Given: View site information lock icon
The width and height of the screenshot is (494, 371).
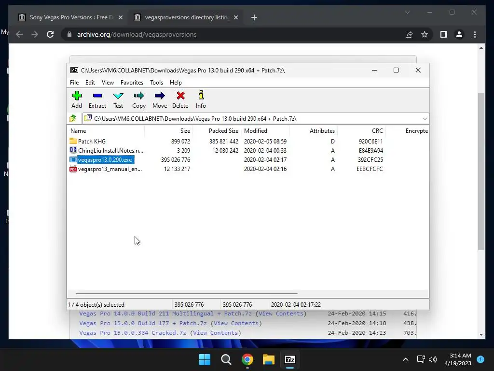Looking at the screenshot, I should 69,34.
